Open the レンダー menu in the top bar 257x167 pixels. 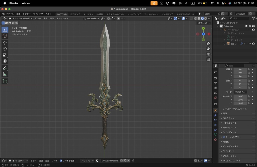pyautogui.click(x=28, y=14)
